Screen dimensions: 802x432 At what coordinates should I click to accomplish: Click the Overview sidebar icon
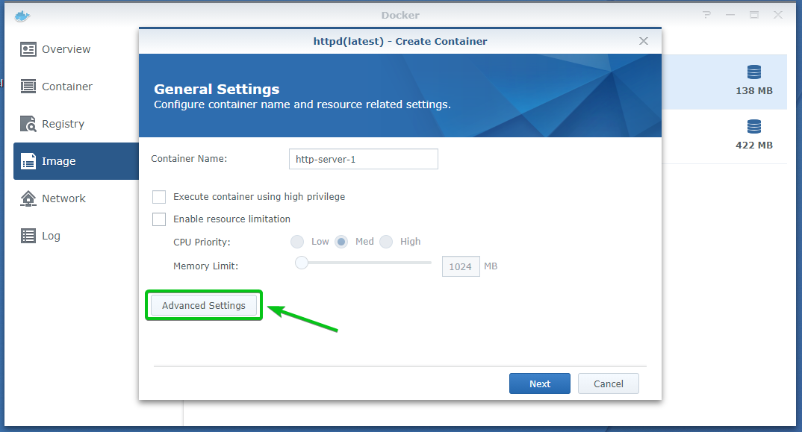[28, 49]
